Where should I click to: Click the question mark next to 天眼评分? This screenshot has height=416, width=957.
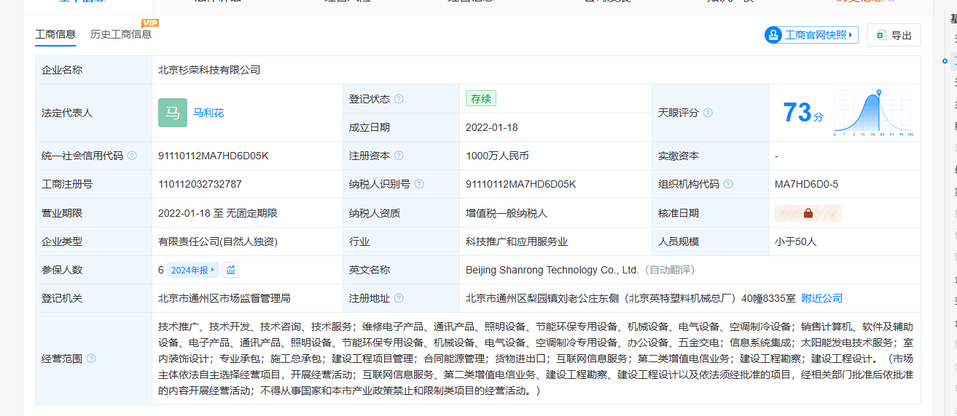708,113
